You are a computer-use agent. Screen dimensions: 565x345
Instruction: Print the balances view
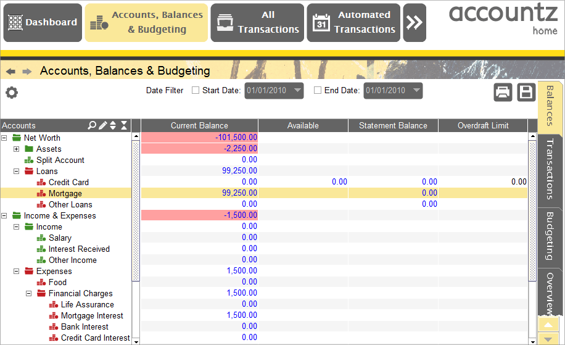coord(503,93)
